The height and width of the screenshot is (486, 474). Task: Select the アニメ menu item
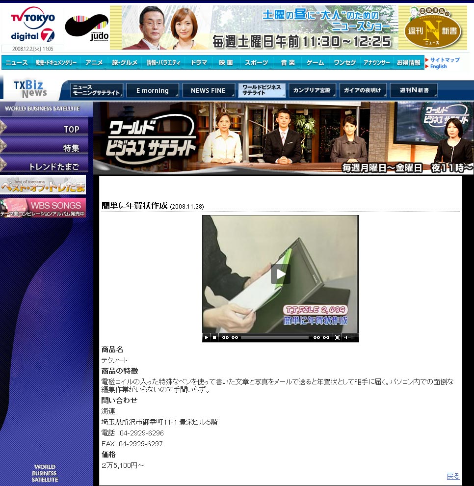(94, 63)
